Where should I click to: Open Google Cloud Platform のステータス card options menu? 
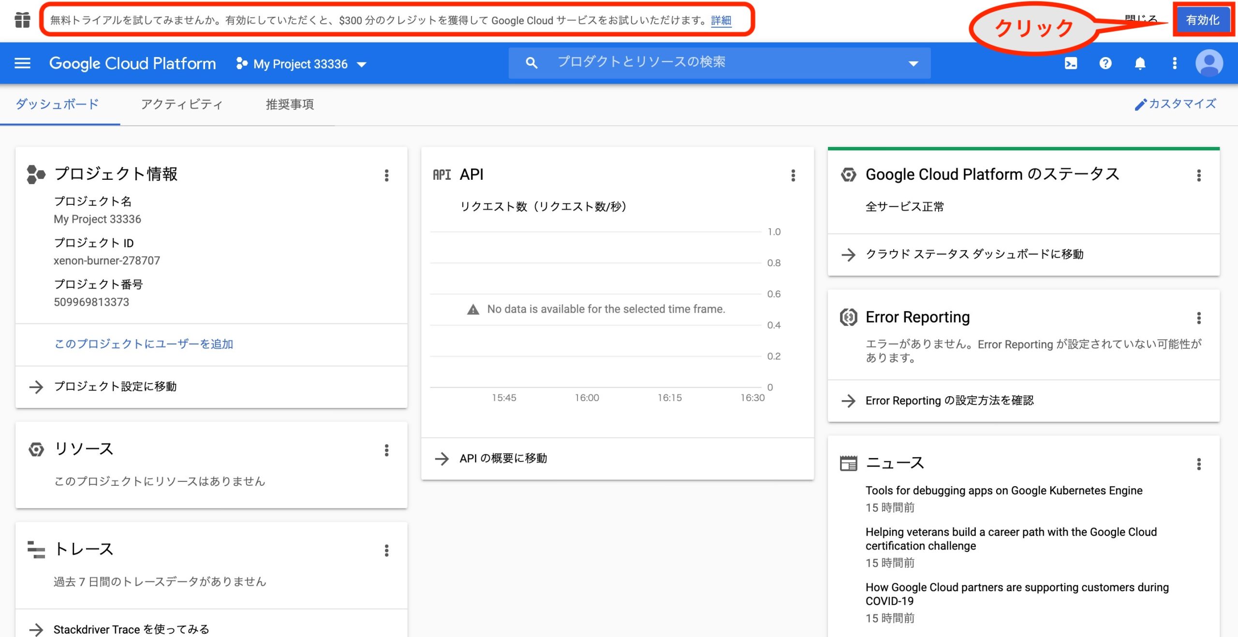click(x=1199, y=175)
